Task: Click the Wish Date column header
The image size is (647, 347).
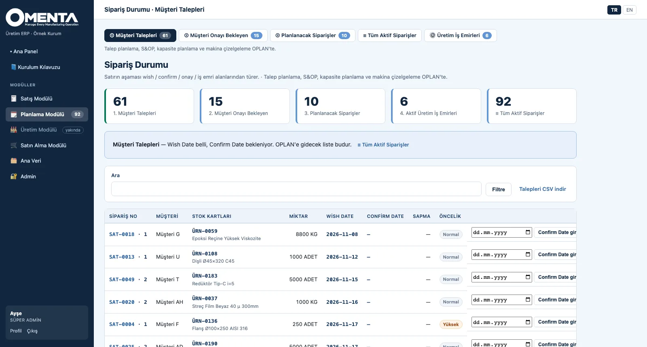Action: 340,216
